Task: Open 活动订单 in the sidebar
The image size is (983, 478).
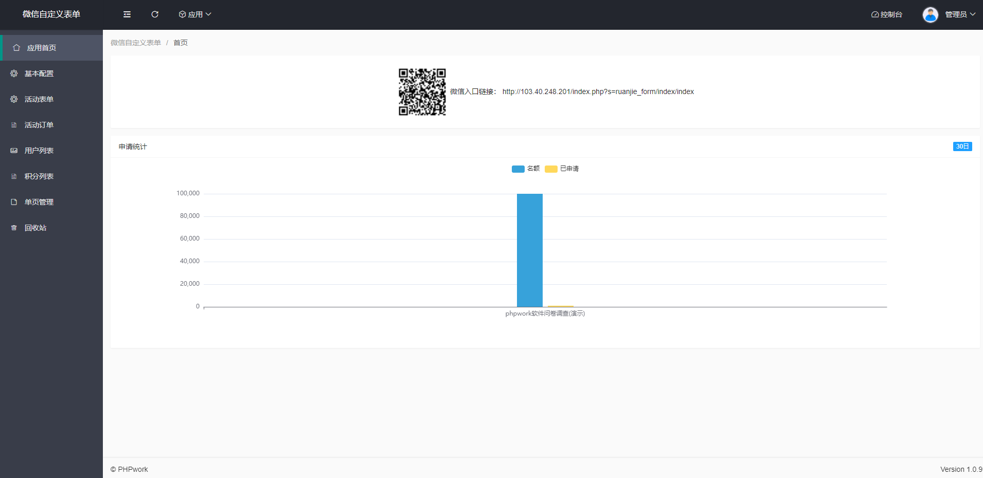Action: click(39, 125)
